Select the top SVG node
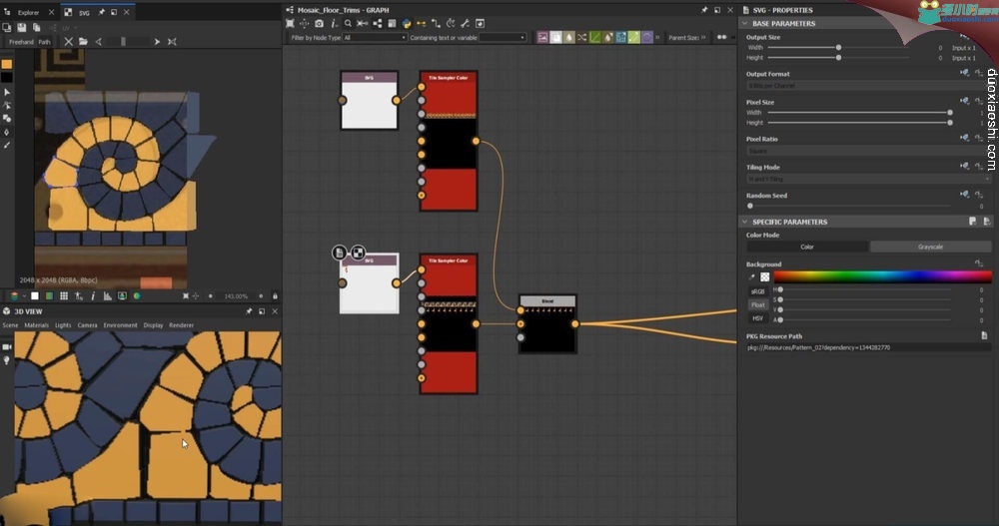The height and width of the screenshot is (526, 999). pos(370,101)
